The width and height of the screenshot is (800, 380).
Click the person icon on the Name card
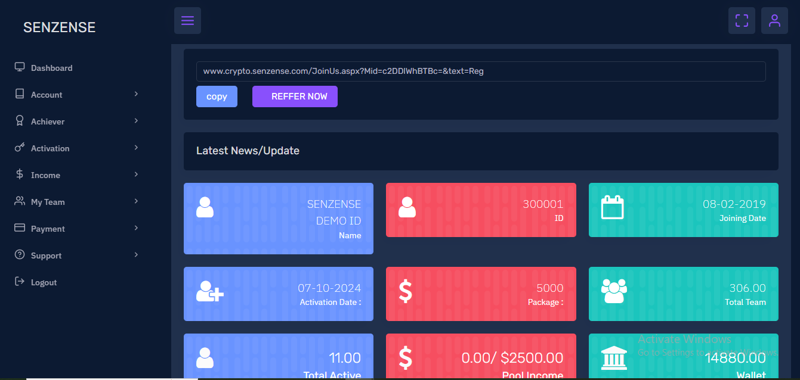(x=205, y=207)
